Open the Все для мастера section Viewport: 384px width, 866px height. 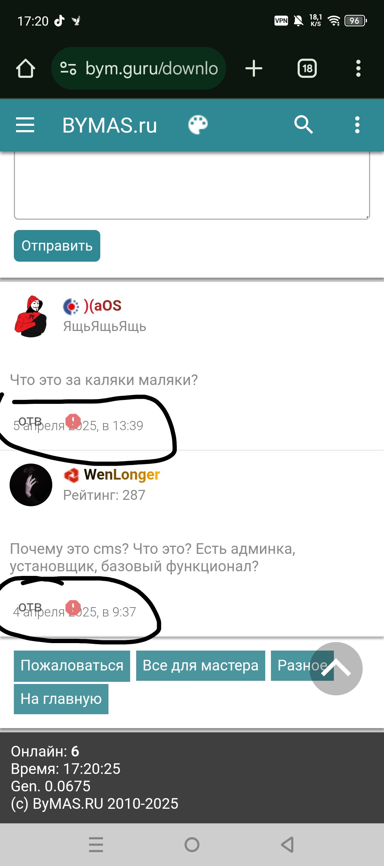201,665
